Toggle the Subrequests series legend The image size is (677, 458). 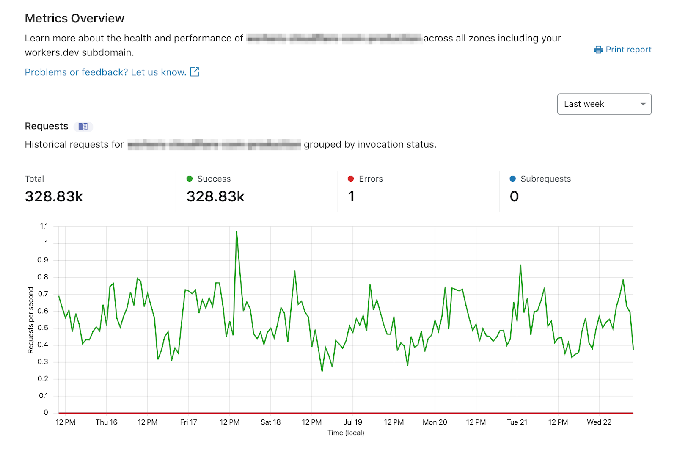[x=545, y=179]
